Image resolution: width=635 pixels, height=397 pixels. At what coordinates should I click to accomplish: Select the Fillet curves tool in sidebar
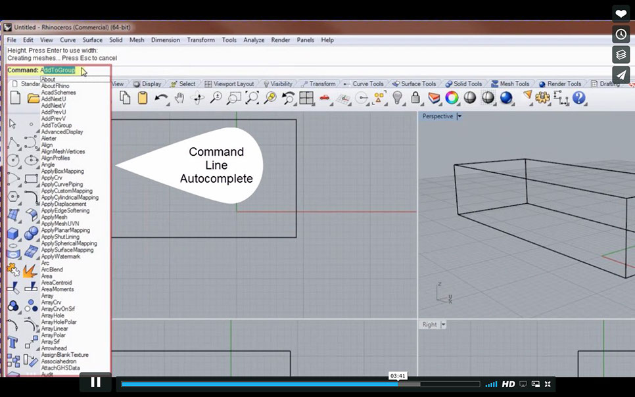tap(31, 197)
